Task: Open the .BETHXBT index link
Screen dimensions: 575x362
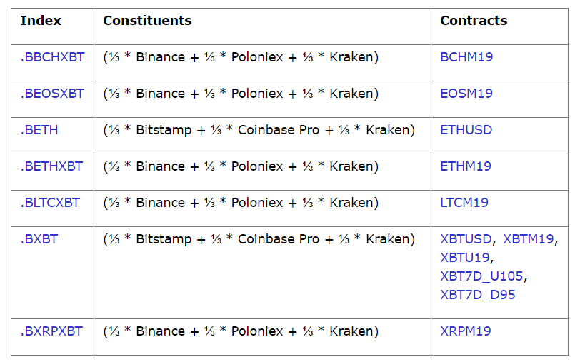Action: point(51,166)
